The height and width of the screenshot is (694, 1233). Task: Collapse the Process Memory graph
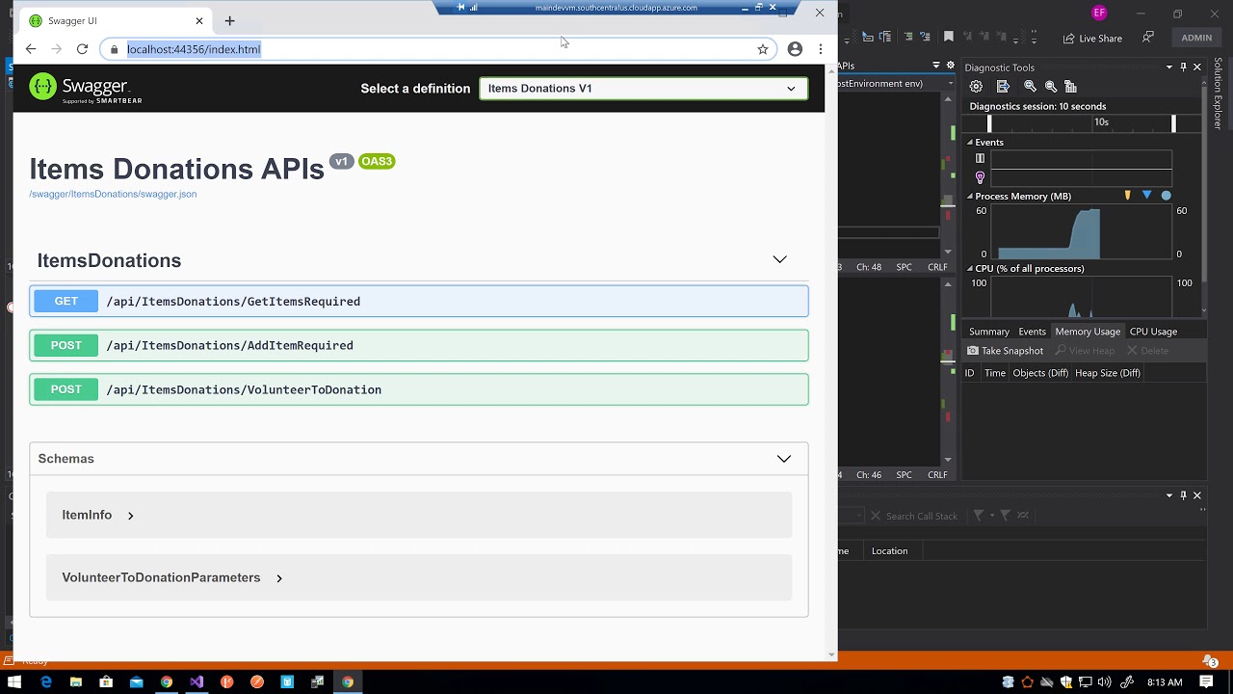[x=970, y=196]
